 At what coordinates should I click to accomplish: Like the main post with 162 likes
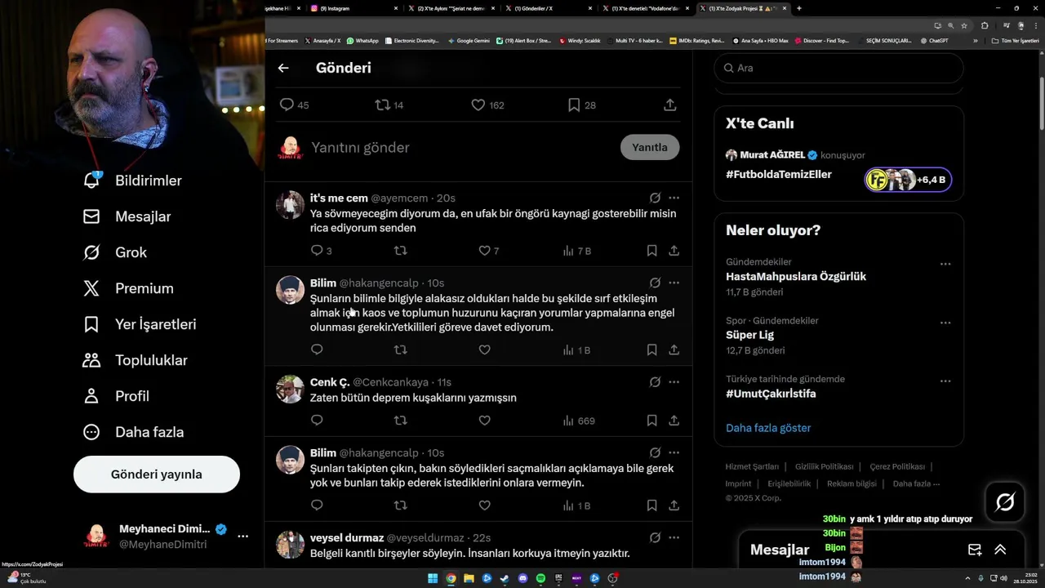point(487,105)
